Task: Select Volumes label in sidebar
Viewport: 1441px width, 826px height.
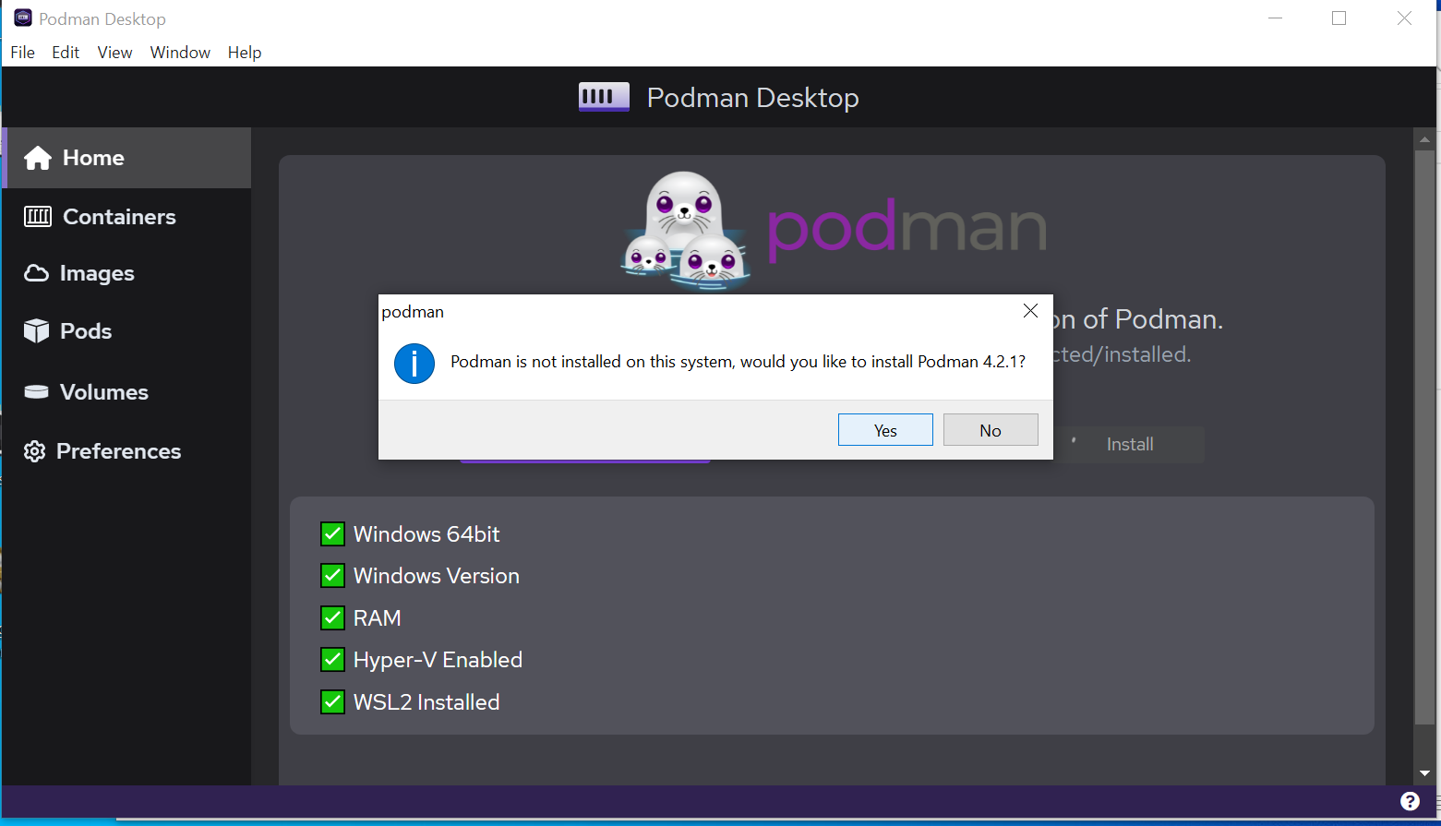Action: pyautogui.click(x=104, y=392)
